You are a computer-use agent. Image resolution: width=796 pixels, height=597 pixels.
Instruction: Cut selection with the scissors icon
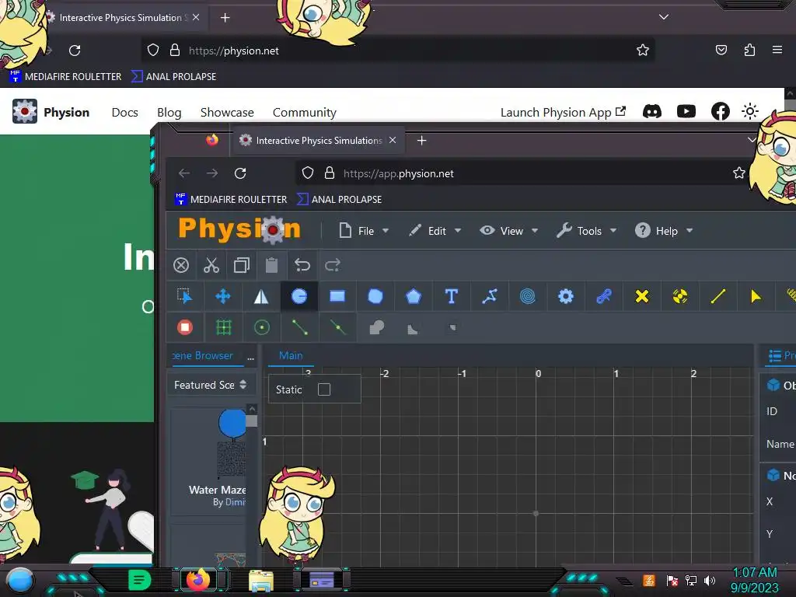pyautogui.click(x=211, y=265)
